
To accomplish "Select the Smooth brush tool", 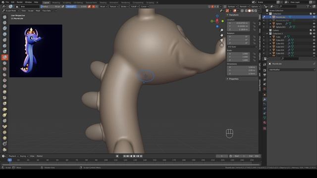I will pos(4,69).
